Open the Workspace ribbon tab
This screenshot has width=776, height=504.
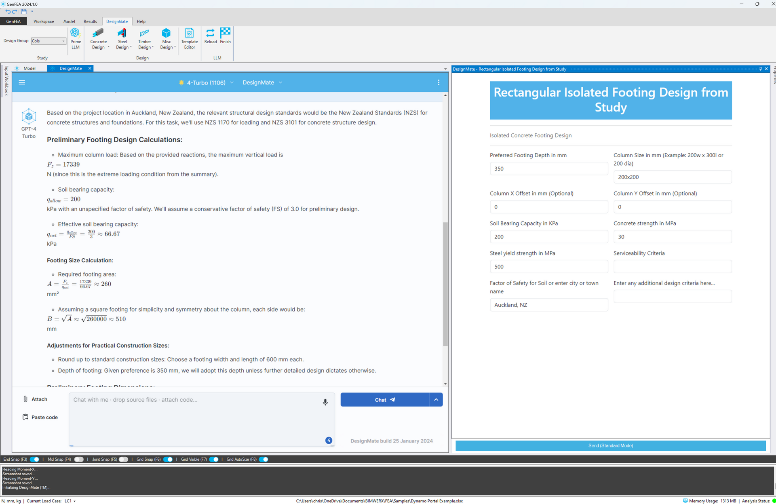[44, 21]
